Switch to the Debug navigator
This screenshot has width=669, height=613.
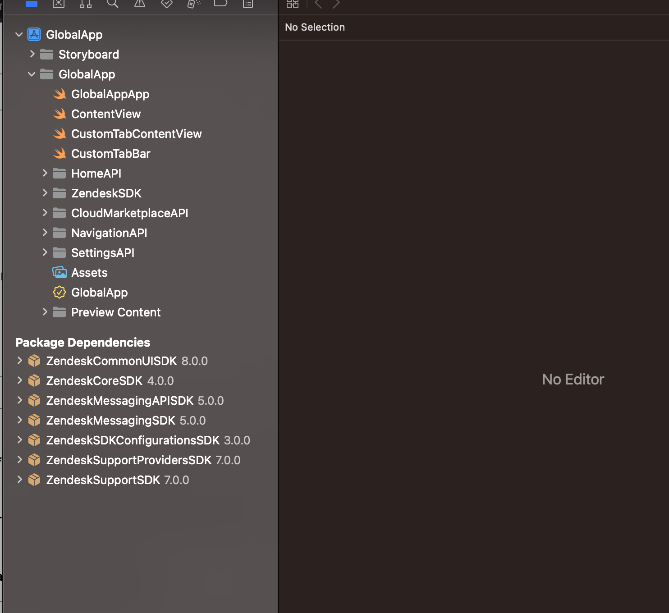194,4
